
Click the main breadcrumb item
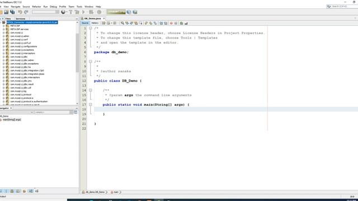click(x=116, y=192)
